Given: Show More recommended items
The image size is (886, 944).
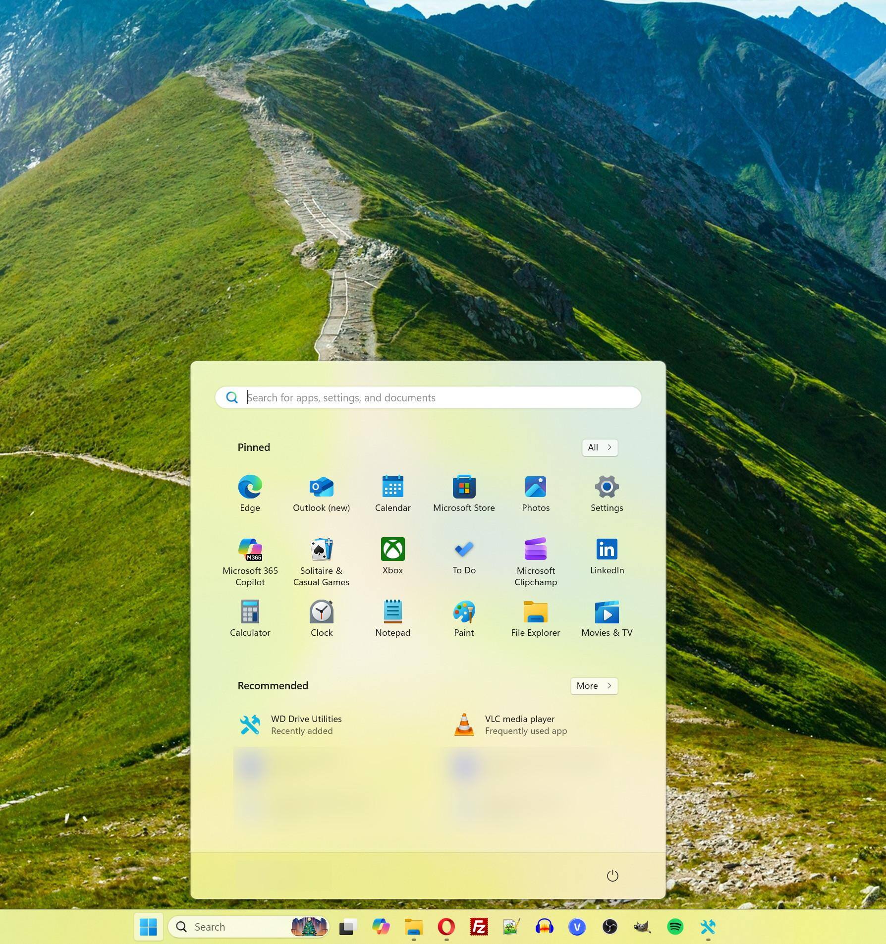Looking at the screenshot, I should tap(594, 686).
